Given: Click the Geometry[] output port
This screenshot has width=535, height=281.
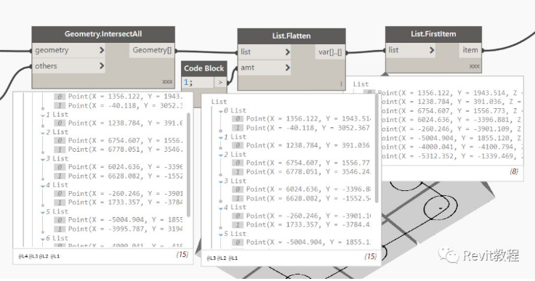Looking at the screenshot, I should point(152,50).
